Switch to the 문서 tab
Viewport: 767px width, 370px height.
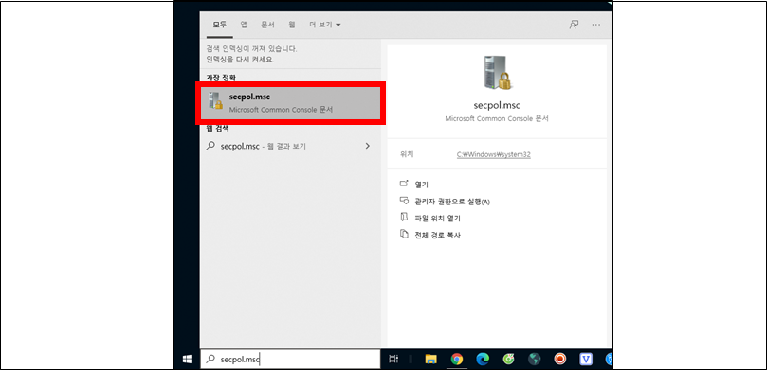[x=267, y=25]
